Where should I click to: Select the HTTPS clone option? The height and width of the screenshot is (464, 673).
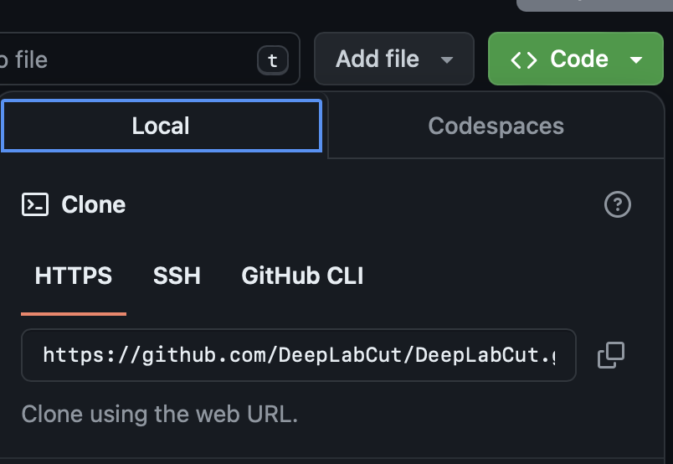(x=74, y=276)
